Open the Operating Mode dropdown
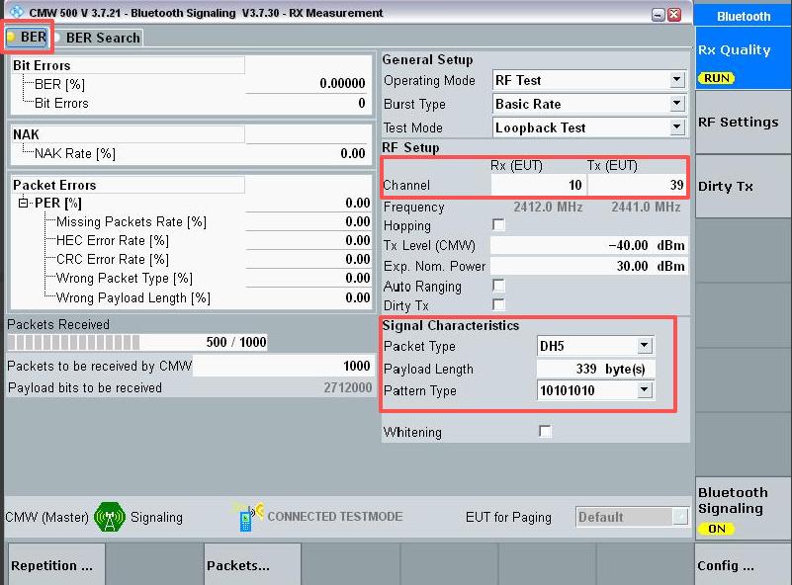Image resolution: width=792 pixels, height=585 pixels. [x=677, y=80]
